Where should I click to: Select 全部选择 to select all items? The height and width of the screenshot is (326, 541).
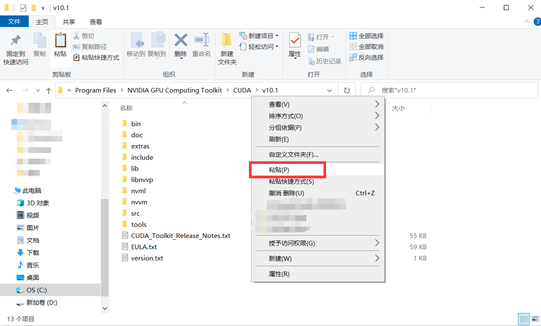coord(367,36)
